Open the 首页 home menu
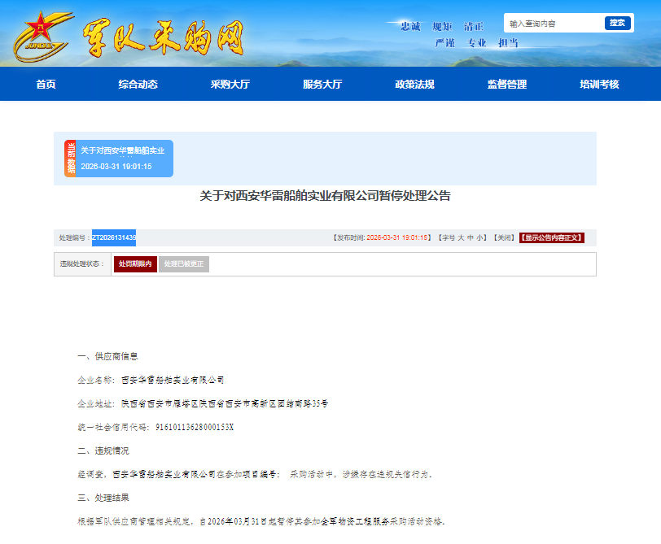This screenshot has width=661, height=544. (x=46, y=85)
